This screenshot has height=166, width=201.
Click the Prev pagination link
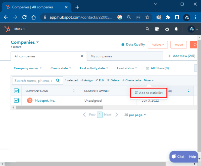(92, 115)
